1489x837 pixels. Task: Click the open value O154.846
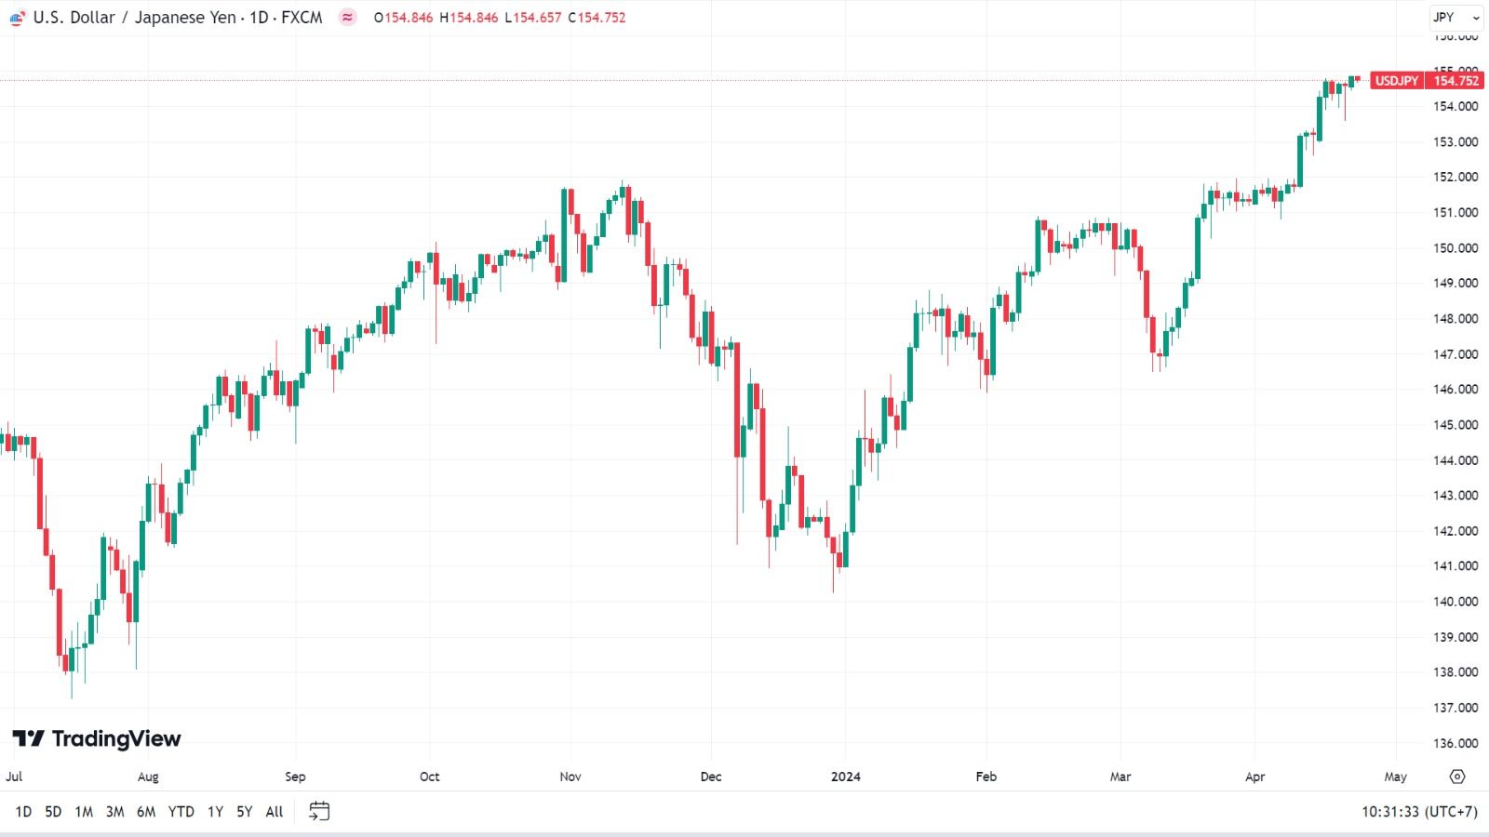click(403, 18)
